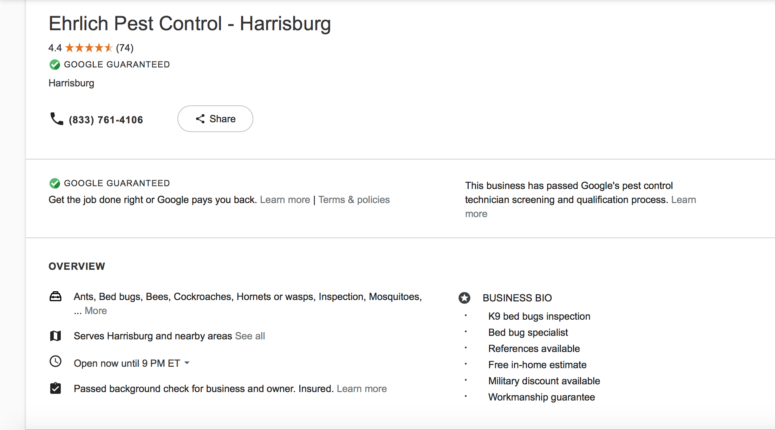Click the service area map icon
The image size is (775, 430).
pyautogui.click(x=56, y=336)
